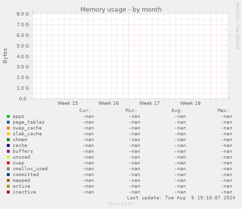Click the 'Last update' timestamp text

(181, 198)
